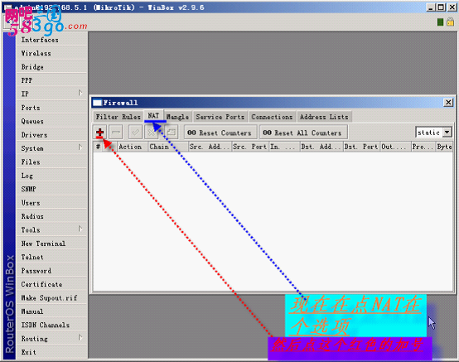459x362 pixels.
Task: Expand the IP submenu
Action: pyautogui.click(x=52, y=94)
